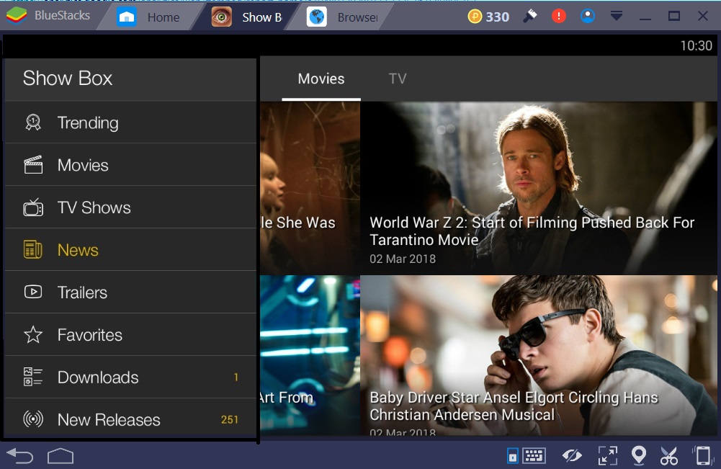
Task: Click the 330 points counter
Action: [x=498, y=17]
